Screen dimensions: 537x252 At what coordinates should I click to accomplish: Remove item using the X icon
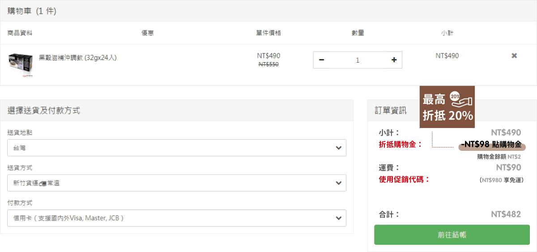click(x=514, y=56)
